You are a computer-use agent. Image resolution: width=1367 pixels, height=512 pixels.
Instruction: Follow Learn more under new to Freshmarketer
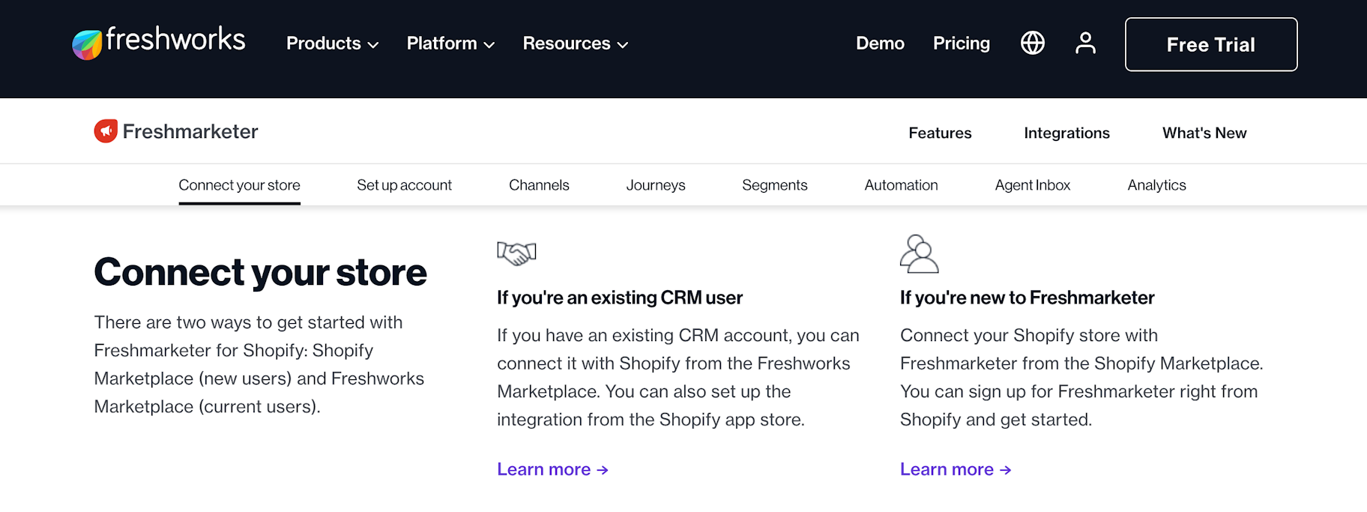point(956,469)
